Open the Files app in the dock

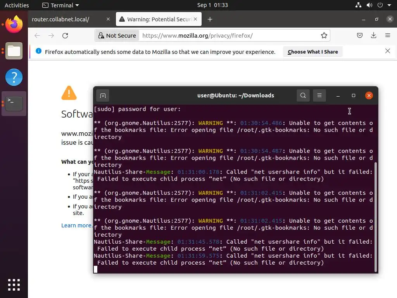click(x=14, y=51)
